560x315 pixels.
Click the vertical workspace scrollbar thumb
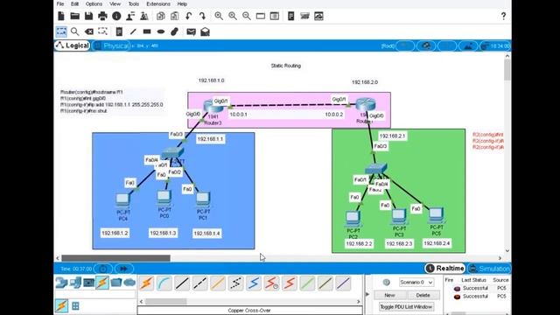(507, 70)
